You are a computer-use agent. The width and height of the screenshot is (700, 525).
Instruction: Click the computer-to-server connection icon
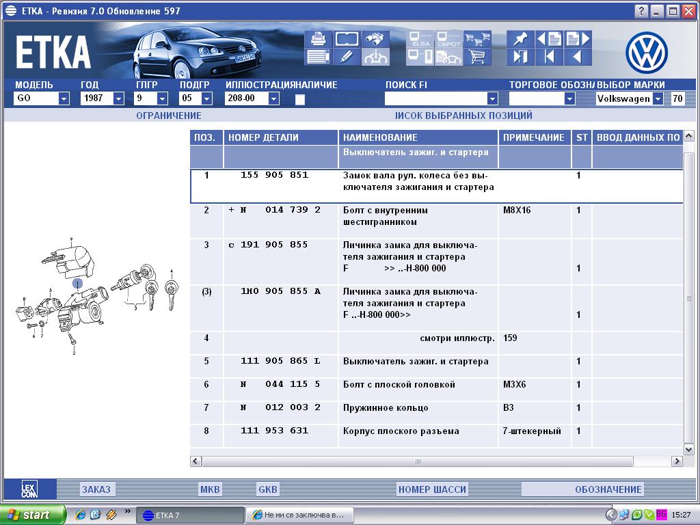pos(420,57)
